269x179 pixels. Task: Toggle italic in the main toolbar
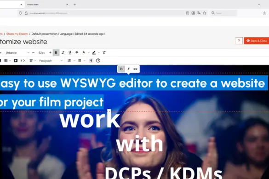point(63,53)
